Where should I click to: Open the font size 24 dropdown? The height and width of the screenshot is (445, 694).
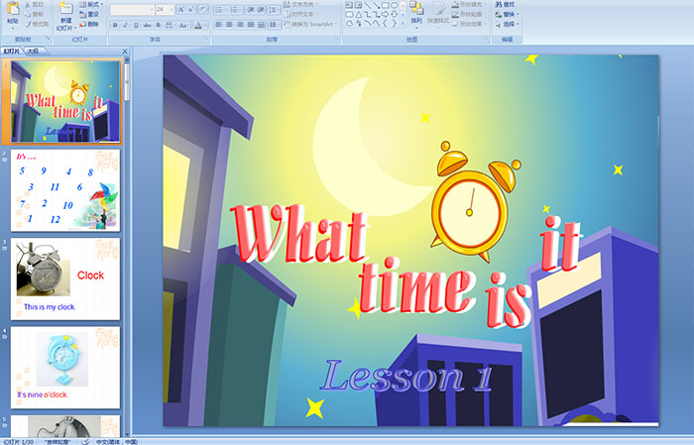click(x=165, y=9)
